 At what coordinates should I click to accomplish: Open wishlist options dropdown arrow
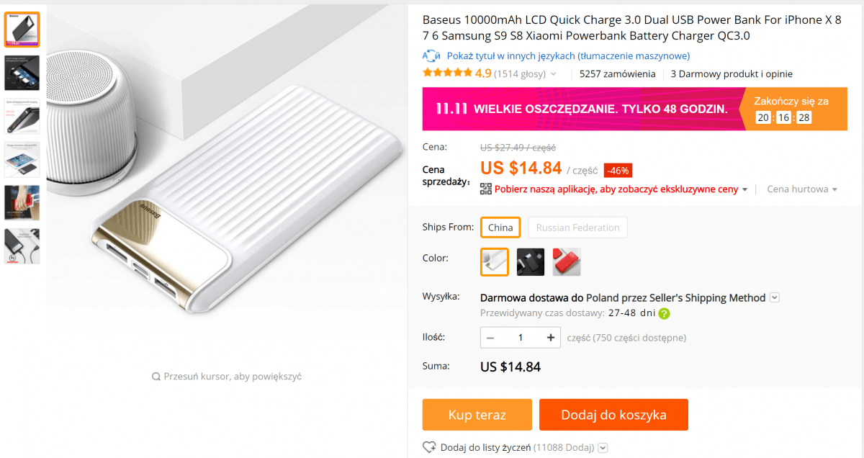pos(603,447)
